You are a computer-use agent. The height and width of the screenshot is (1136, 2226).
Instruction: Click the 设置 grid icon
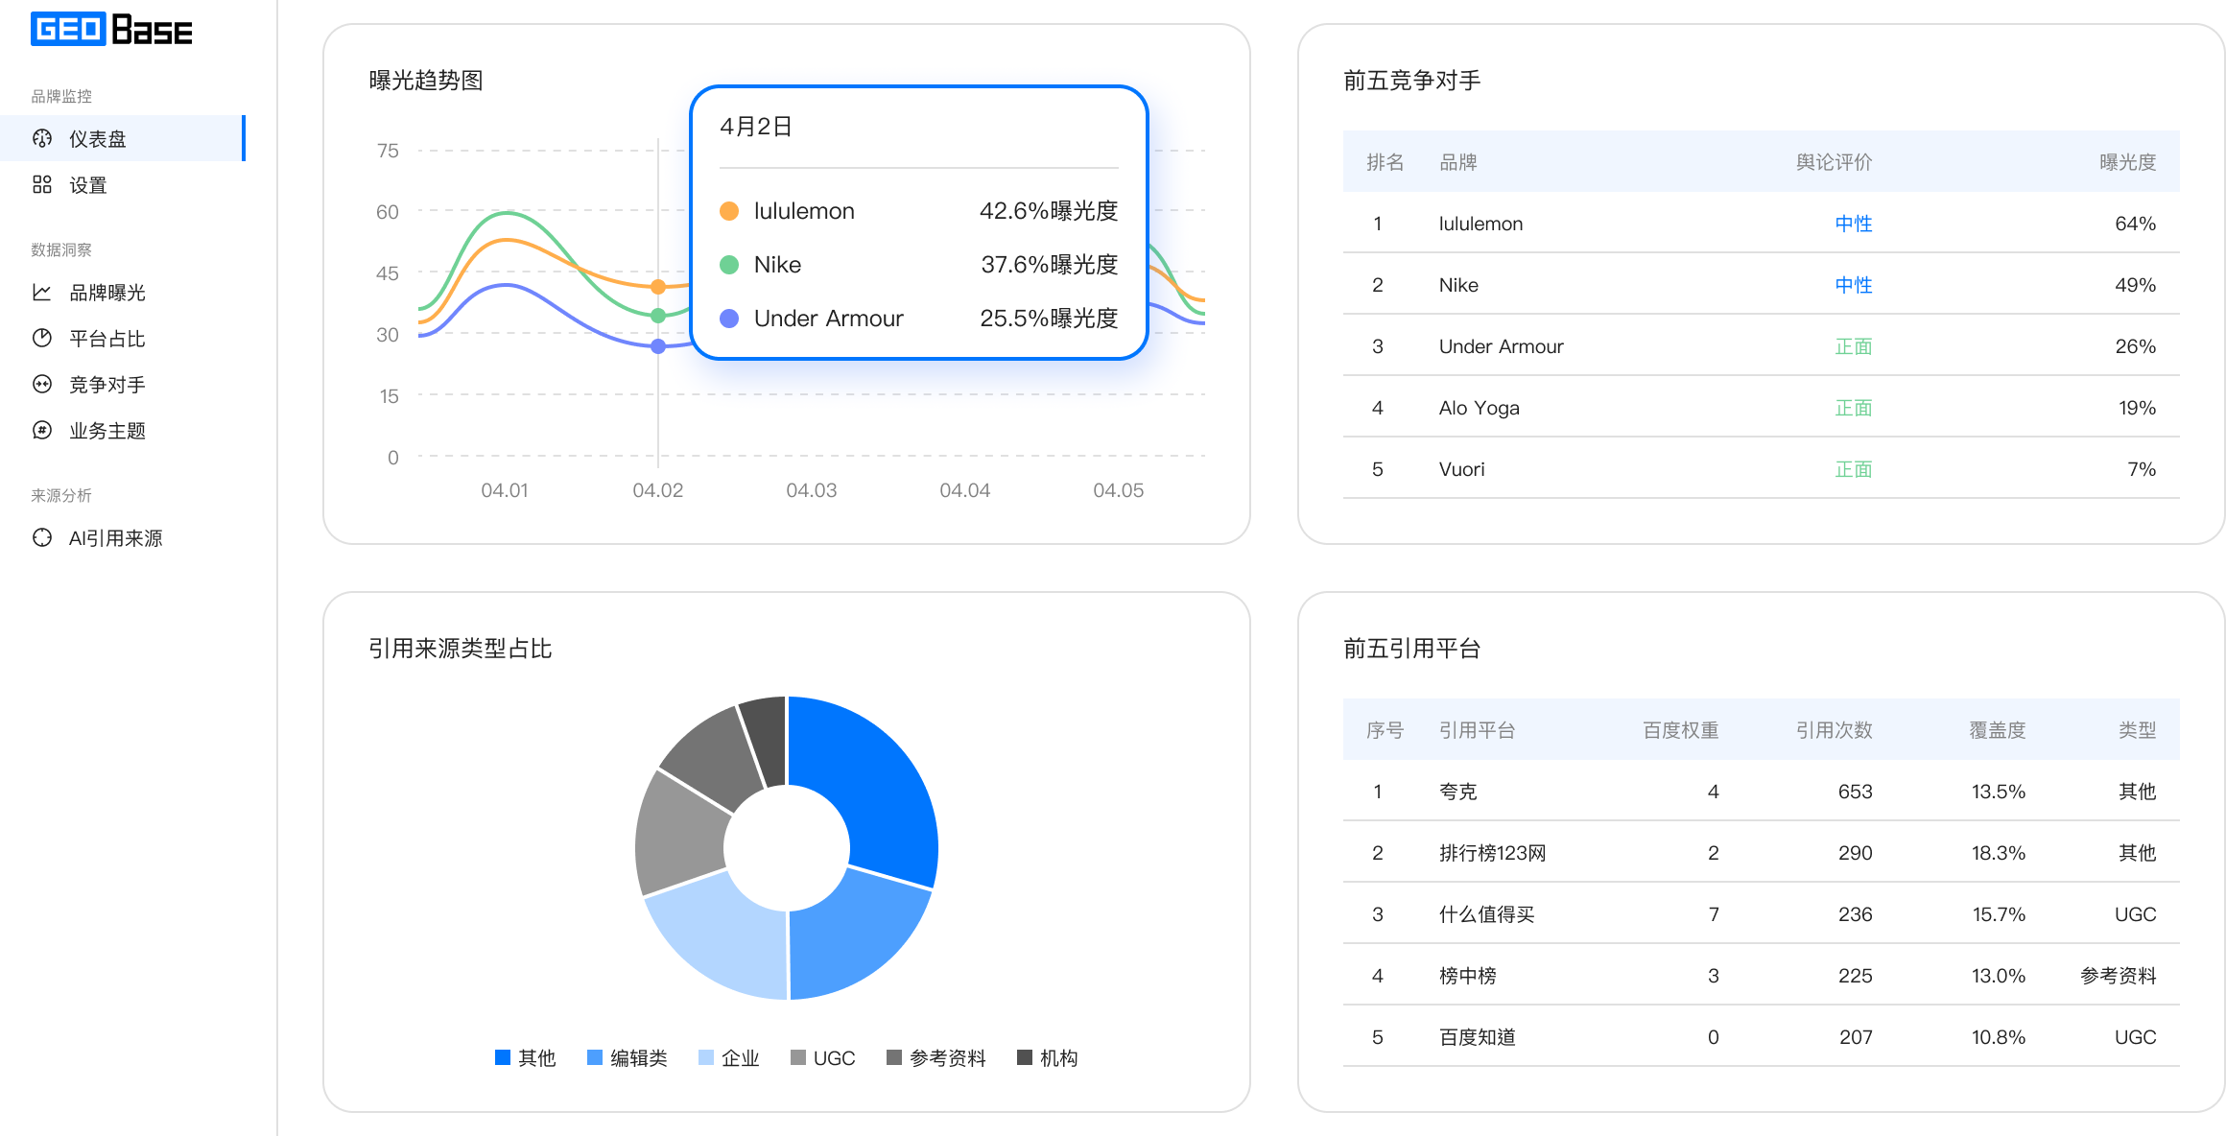click(42, 184)
